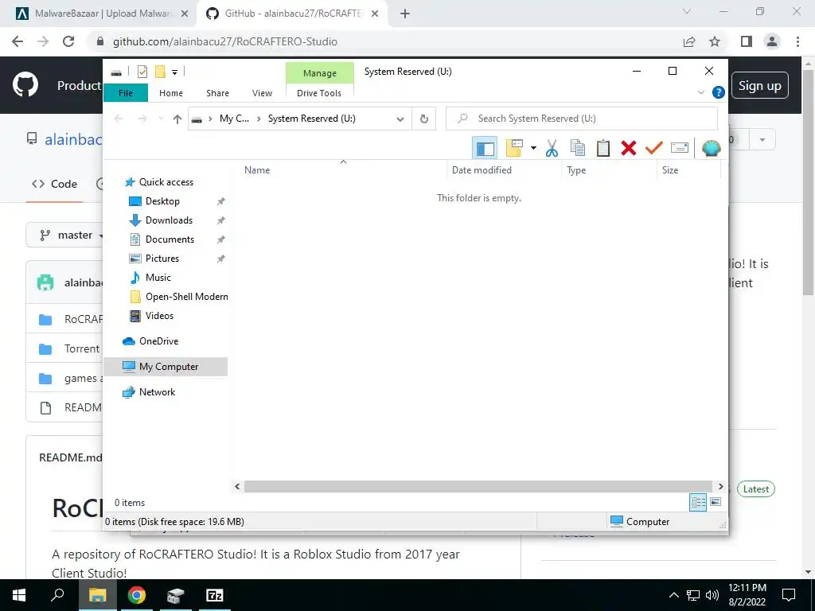Open 7-Zip from the taskbar
Image resolution: width=815 pixels, height=611 pixels.
pos(214,595)
